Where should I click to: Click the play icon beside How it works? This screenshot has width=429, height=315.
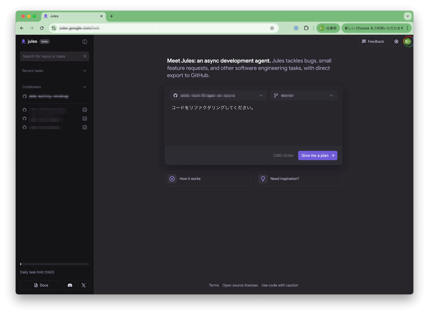[x=172, y=179]
